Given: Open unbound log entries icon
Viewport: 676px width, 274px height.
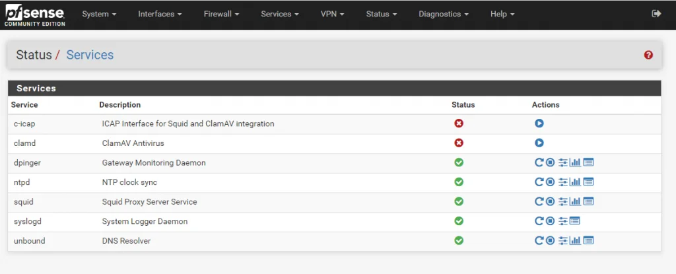Looking at the screenshot, I should (588, 240).
